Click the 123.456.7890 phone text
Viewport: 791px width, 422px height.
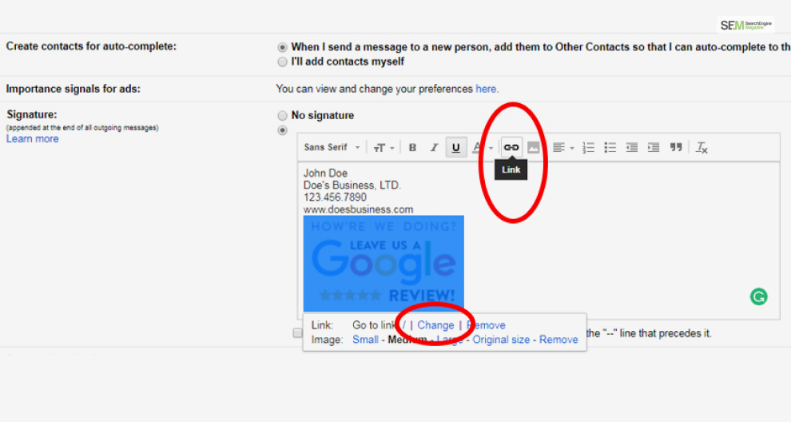[335, 197]
